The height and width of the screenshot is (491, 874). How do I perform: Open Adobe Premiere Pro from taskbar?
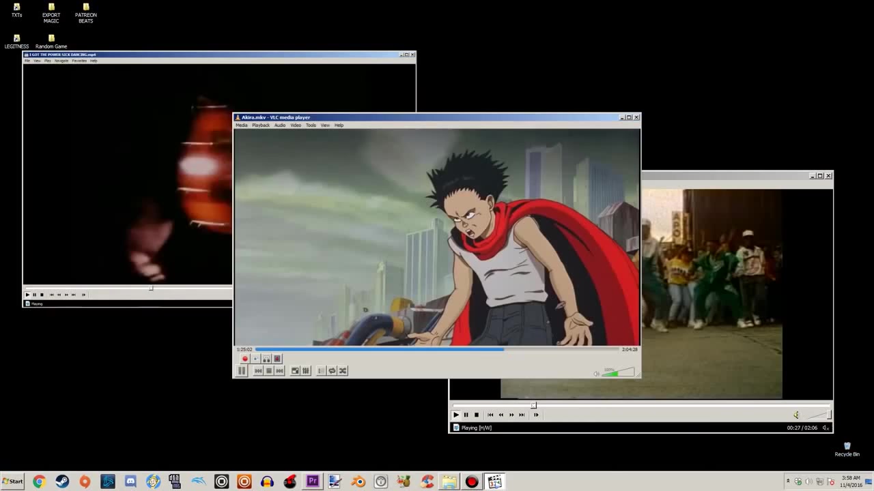point(312,481)
